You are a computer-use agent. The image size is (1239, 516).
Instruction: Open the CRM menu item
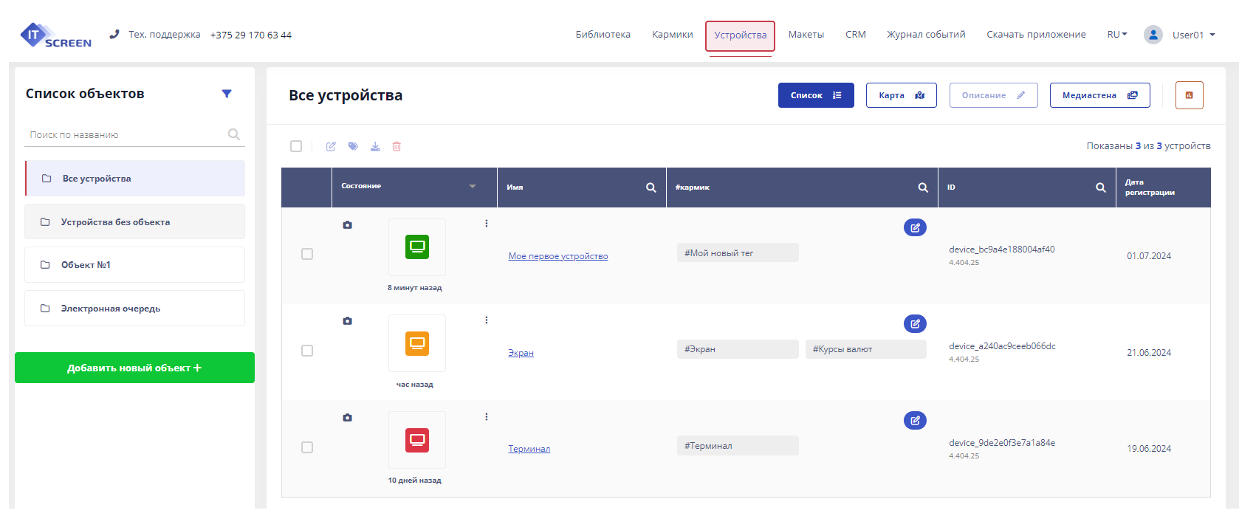(x=856, y=35)
